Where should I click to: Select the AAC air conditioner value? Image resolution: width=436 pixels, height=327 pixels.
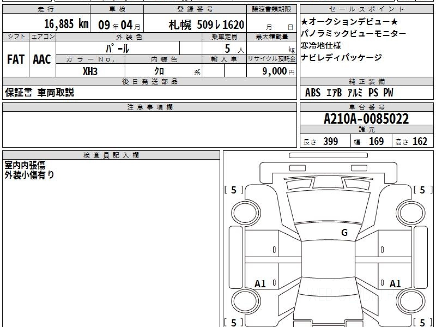pyautogui.click(x=42, y=59)
